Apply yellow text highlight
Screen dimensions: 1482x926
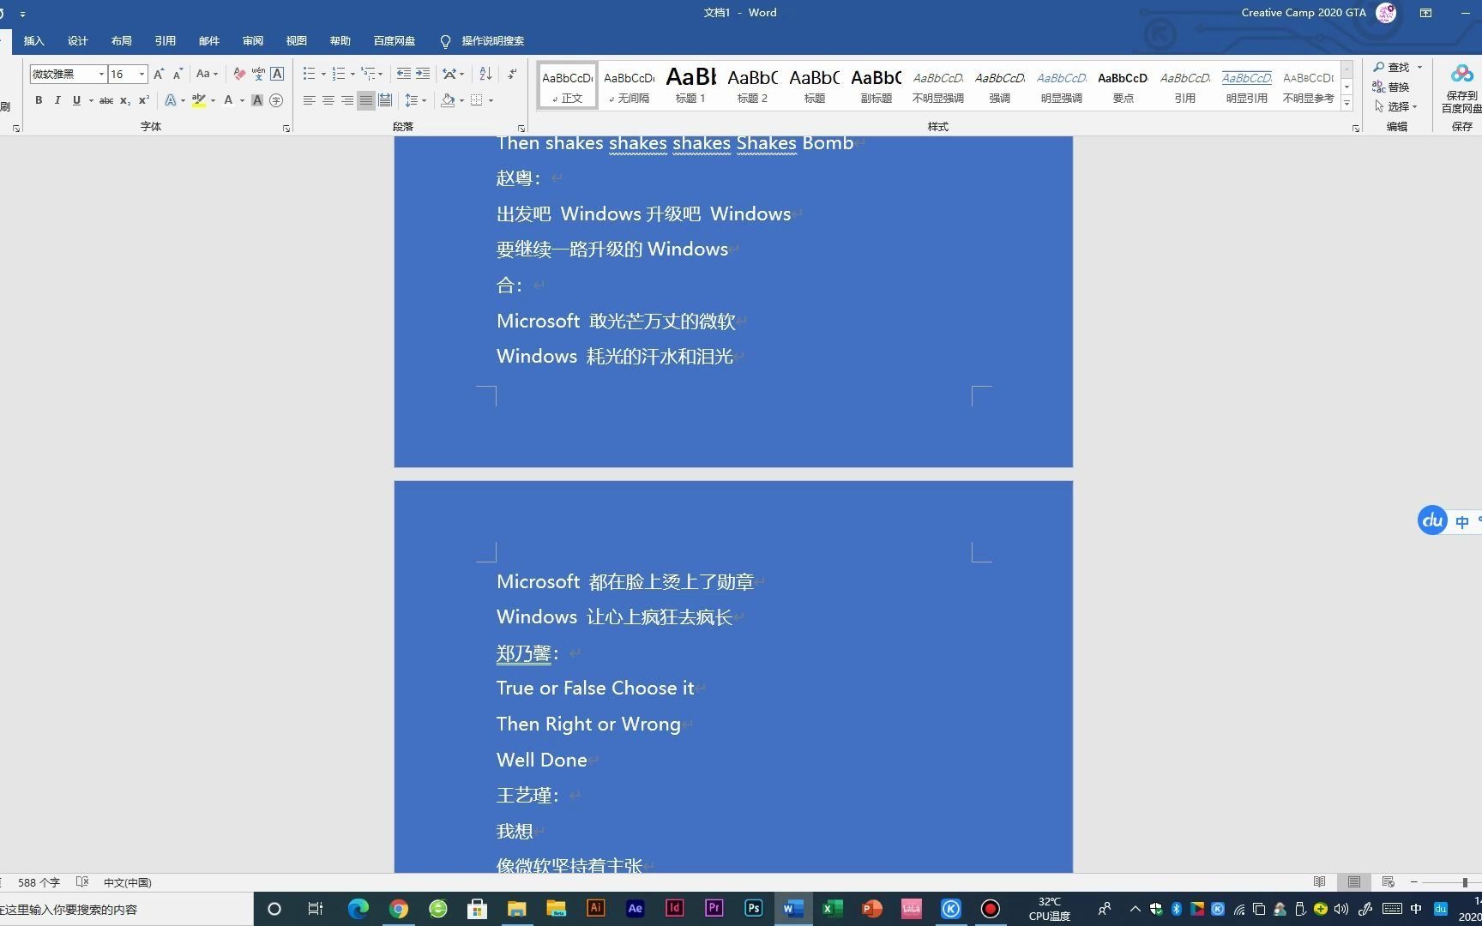click(199, 100)
